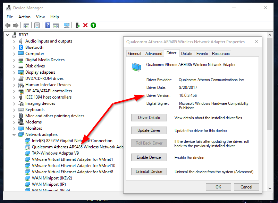The height and width of the screenshot is (203, 278).
Task: Click the device tree scrollbar up arrow
Action: click(270, 35)
